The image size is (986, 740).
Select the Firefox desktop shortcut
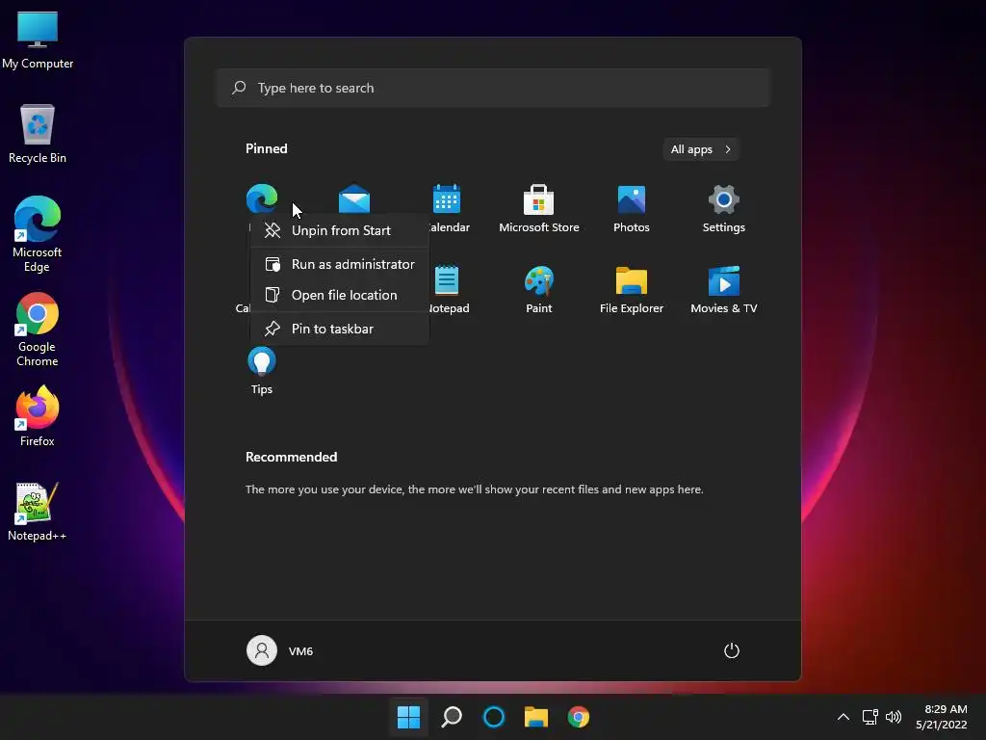pos(38,416)
